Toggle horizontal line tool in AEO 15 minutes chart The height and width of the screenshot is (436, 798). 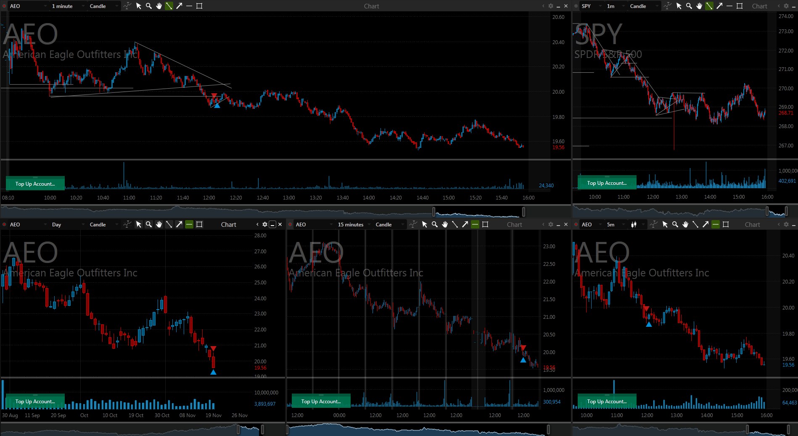475,224
